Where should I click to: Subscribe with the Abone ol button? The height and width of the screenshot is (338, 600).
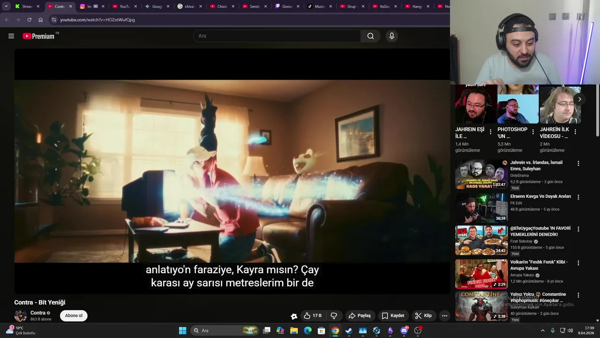click(74, 315)
